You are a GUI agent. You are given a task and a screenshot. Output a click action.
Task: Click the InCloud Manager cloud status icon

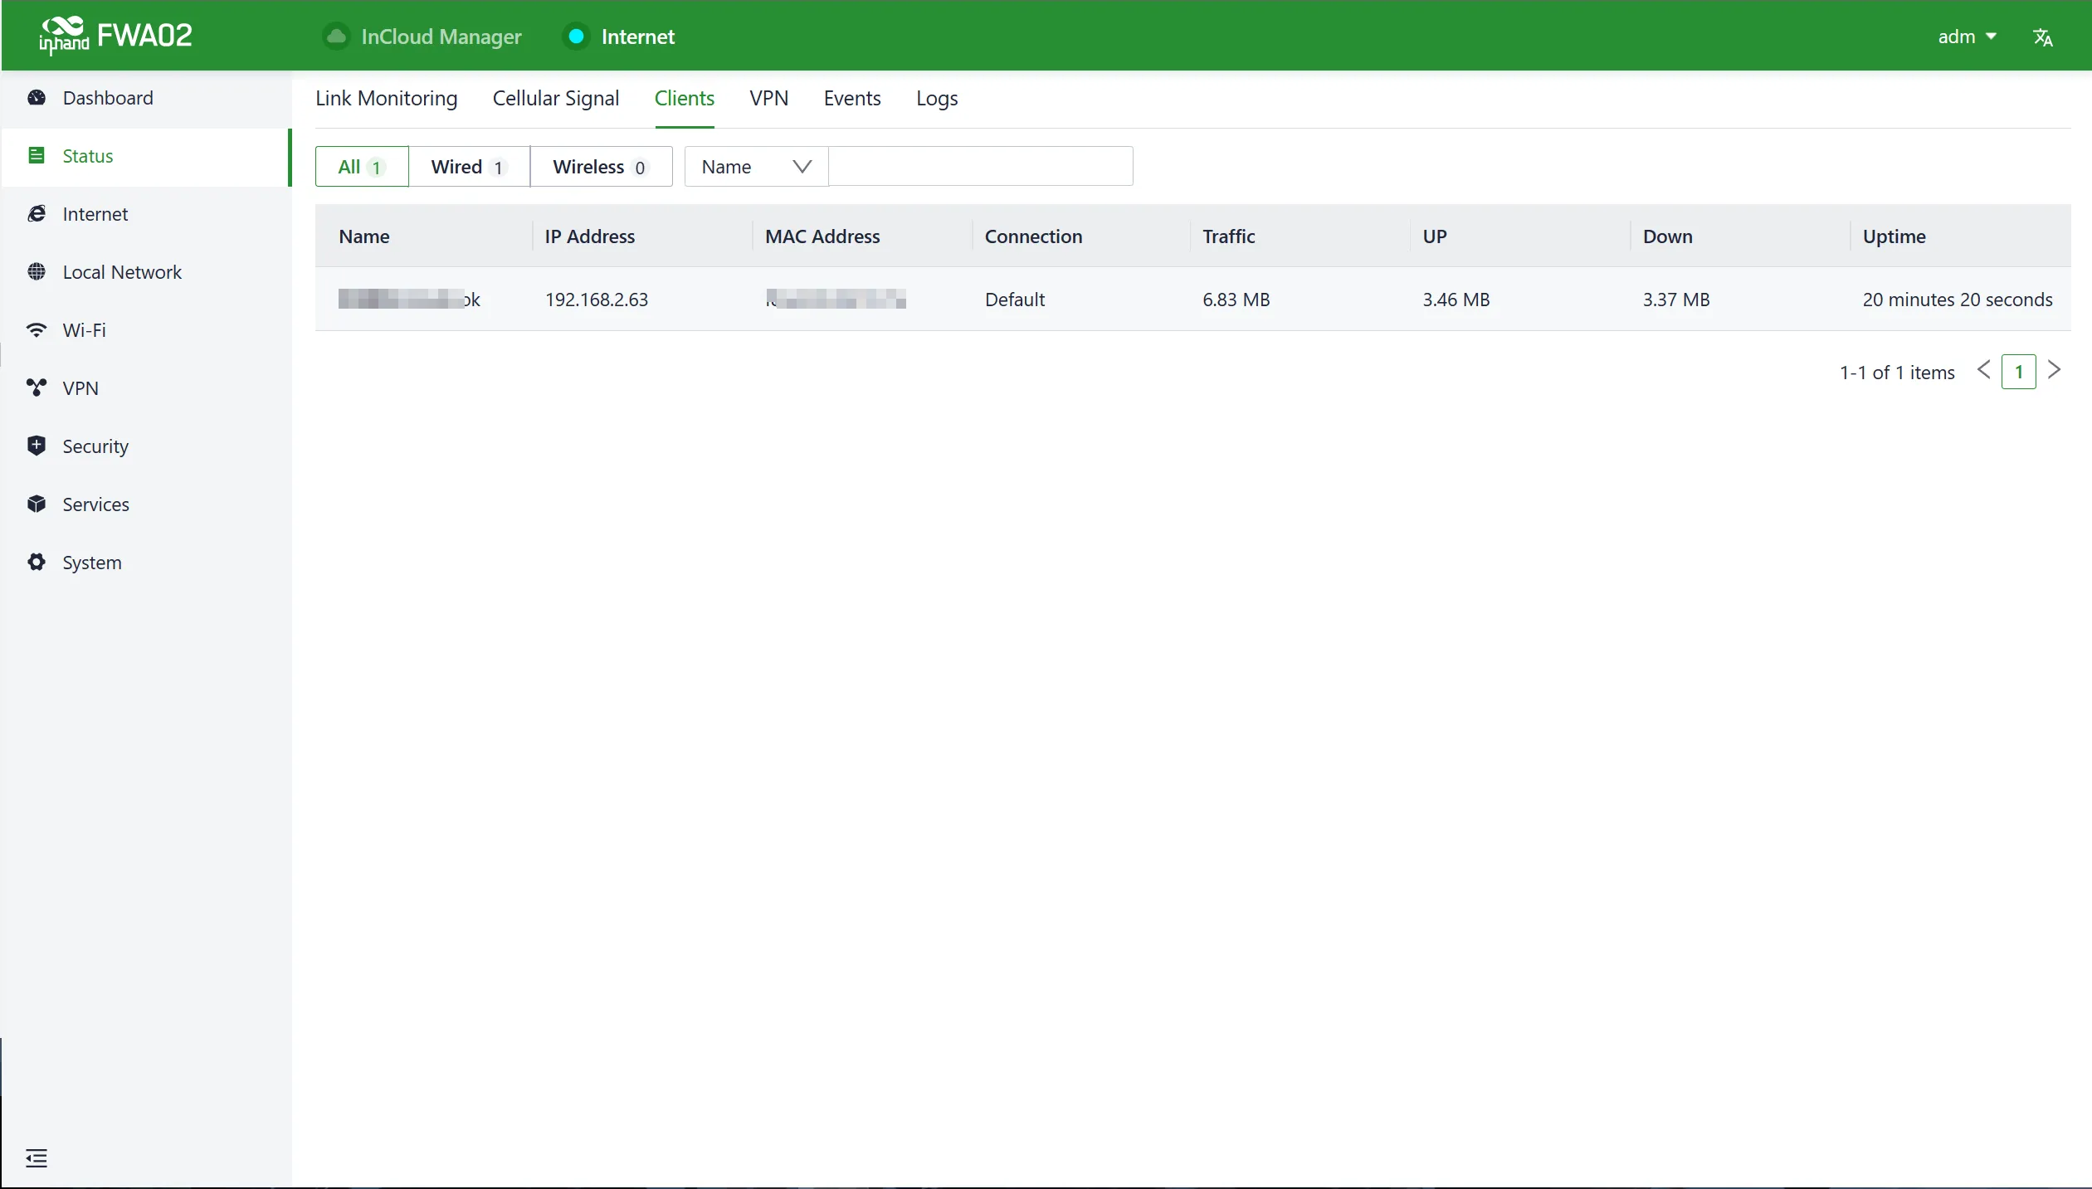click(x=336, y=37)
